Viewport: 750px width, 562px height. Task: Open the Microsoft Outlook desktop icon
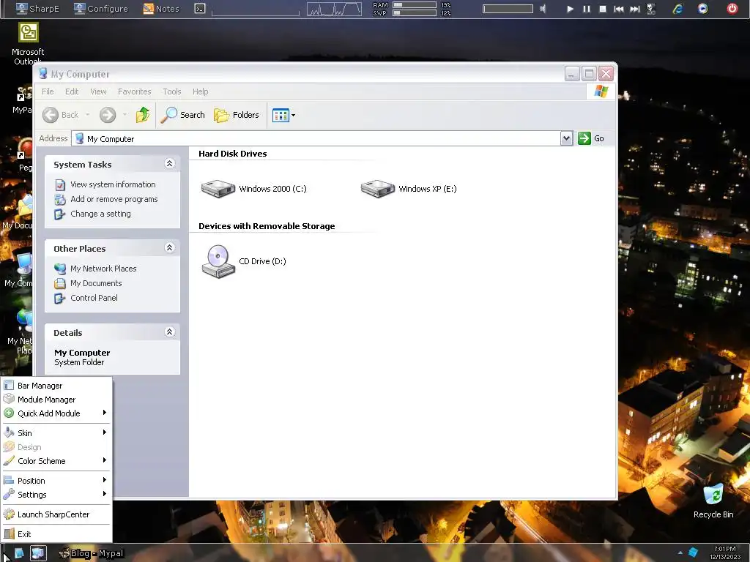(28, 43)
